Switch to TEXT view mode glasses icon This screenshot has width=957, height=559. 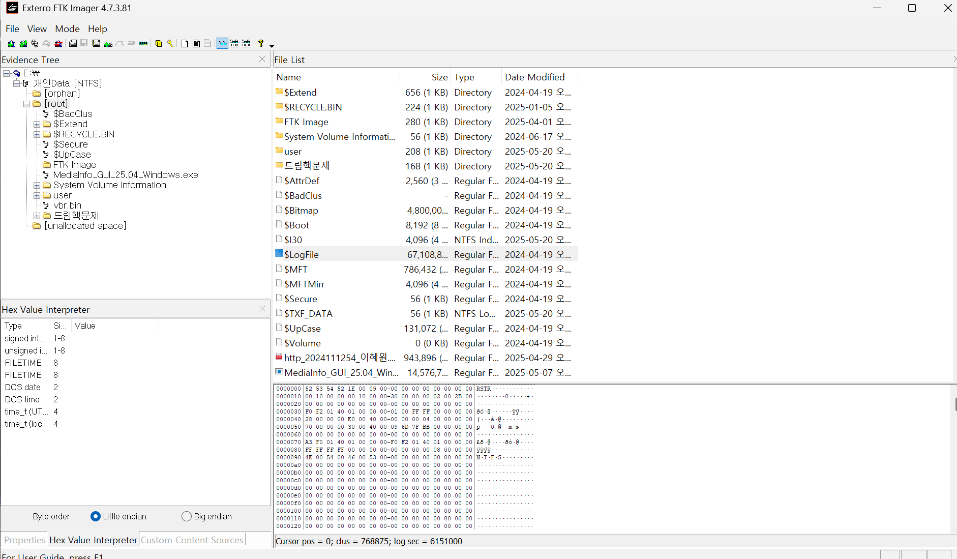pos(234,44)
